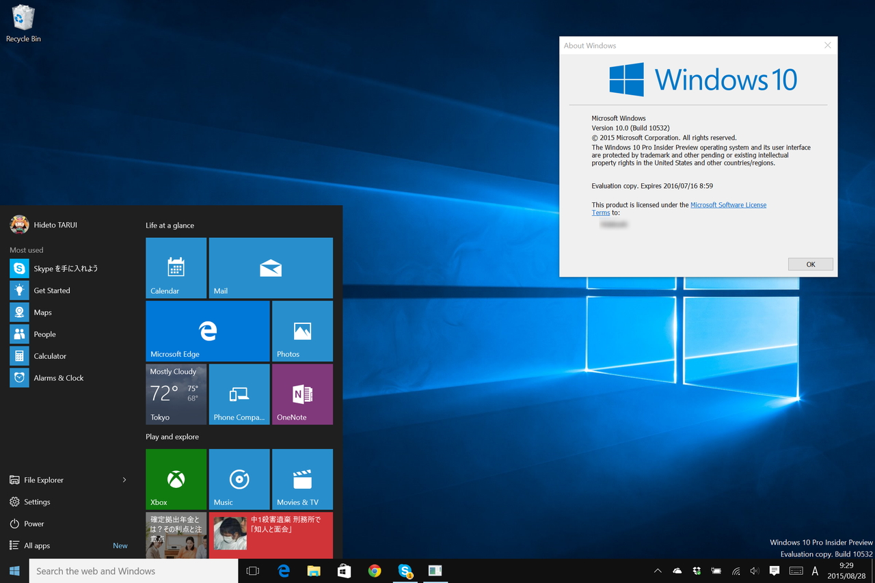The image size is (875, 583).
Task: Open Google Chrome from the taskbar
Action: pyautogui.click(x=375, y=571)
